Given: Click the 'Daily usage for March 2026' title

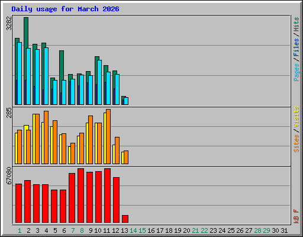Looking at the screenshot, I should [x=65, y=9].
